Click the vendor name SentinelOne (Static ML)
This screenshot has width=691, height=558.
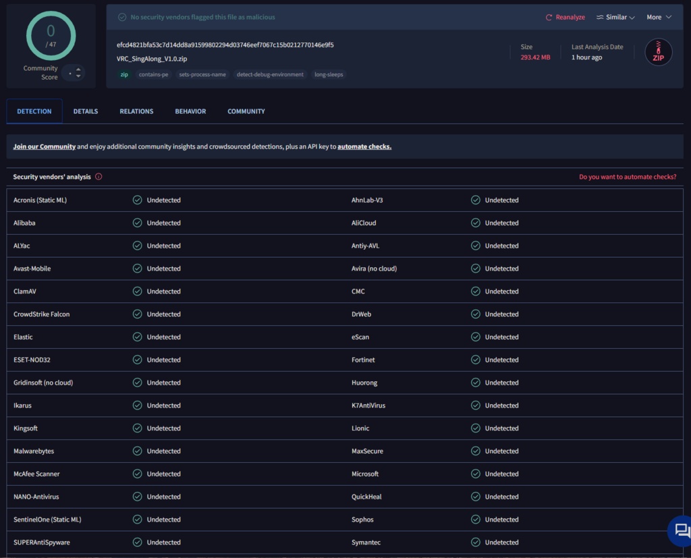point(48,520)
